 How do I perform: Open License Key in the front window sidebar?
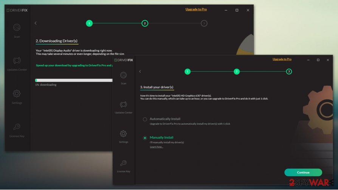click(x=124, y=166)
